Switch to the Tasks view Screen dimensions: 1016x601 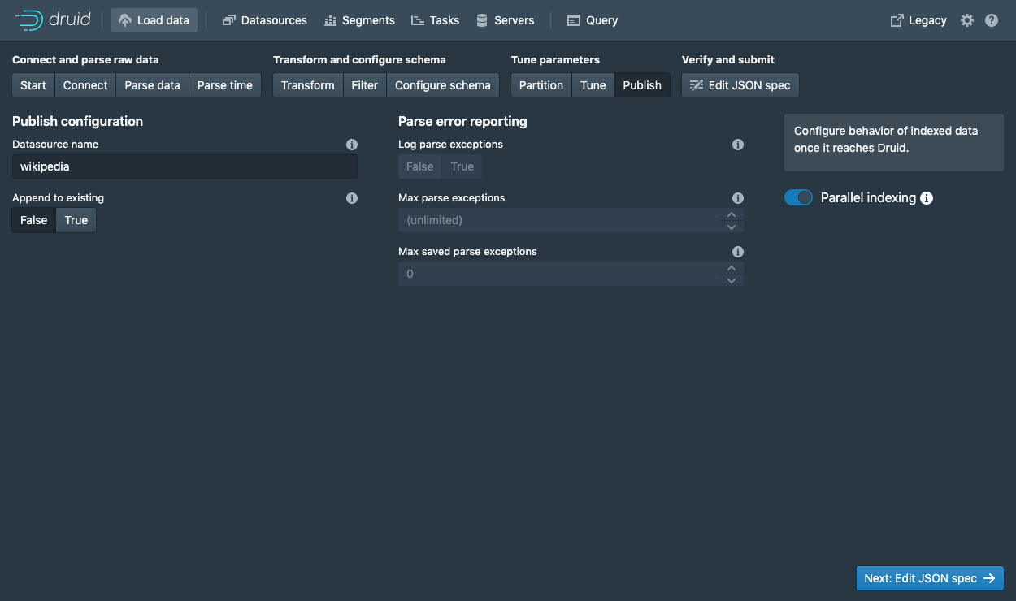[x=435, y=20]
